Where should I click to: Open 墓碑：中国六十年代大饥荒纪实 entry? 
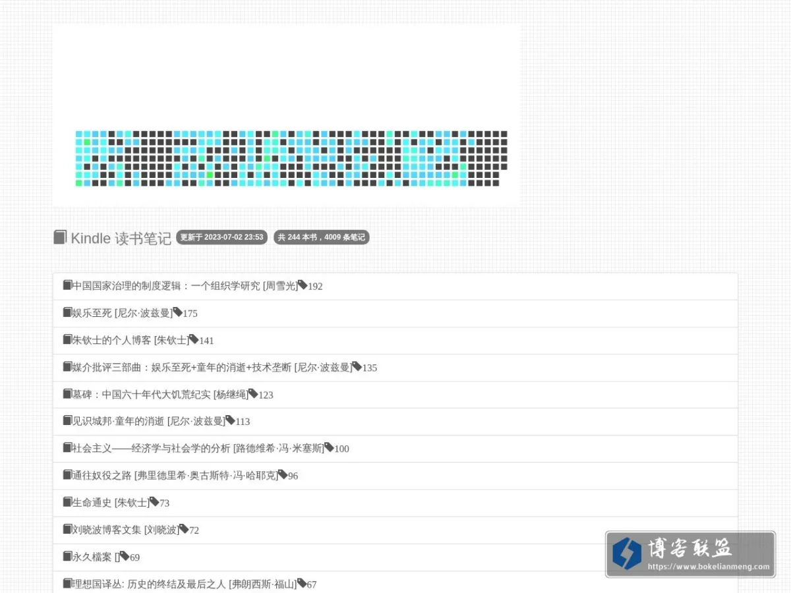coord(395,395)
